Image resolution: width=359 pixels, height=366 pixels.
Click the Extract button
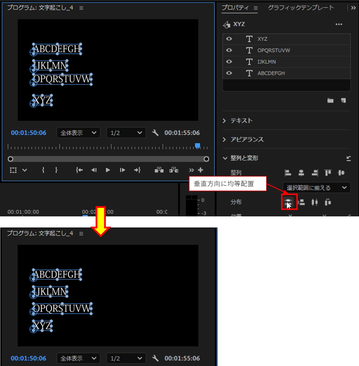point(174,170)
